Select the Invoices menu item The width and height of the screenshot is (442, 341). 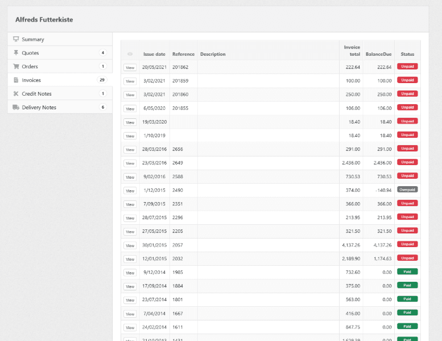(x=60, y=80)
